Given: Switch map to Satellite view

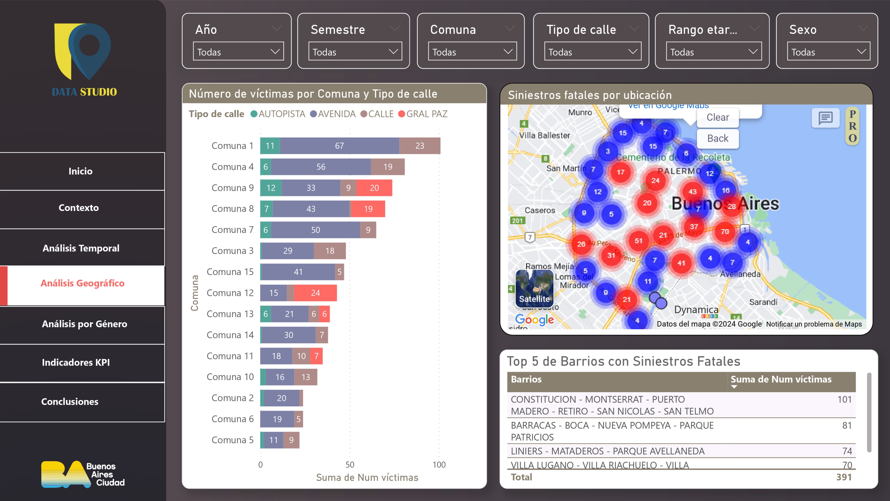Looking at the screenshot, I should [x=534, y=288].
